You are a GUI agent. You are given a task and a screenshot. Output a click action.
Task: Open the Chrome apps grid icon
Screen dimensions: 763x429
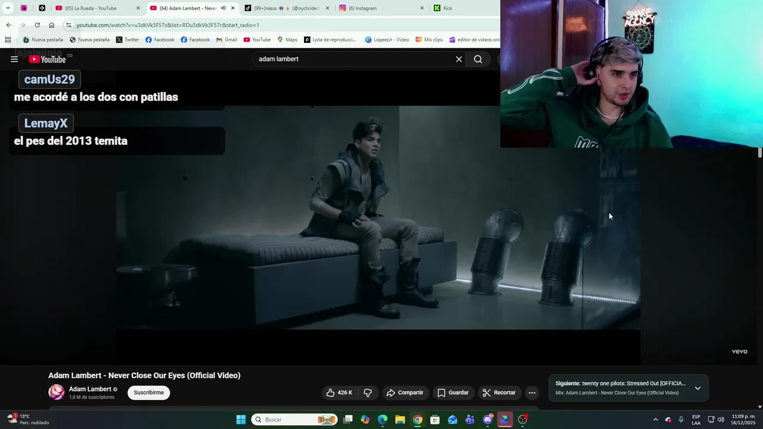[x=8, y=40]
